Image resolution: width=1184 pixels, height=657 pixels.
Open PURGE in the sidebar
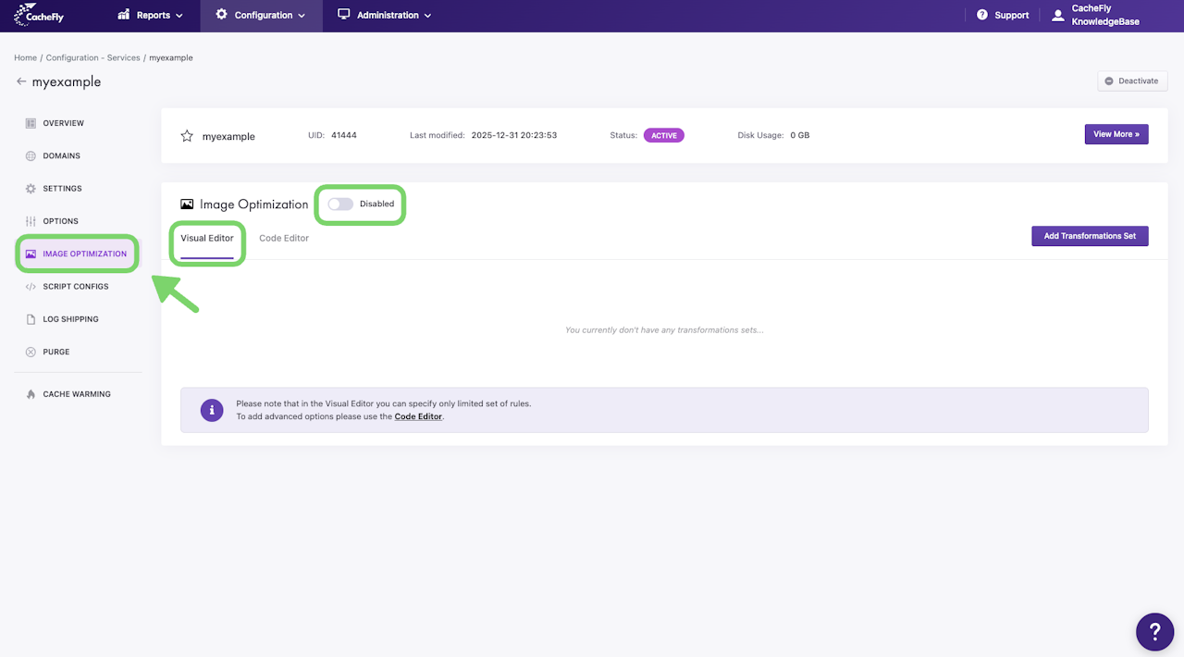coord(56,352)
